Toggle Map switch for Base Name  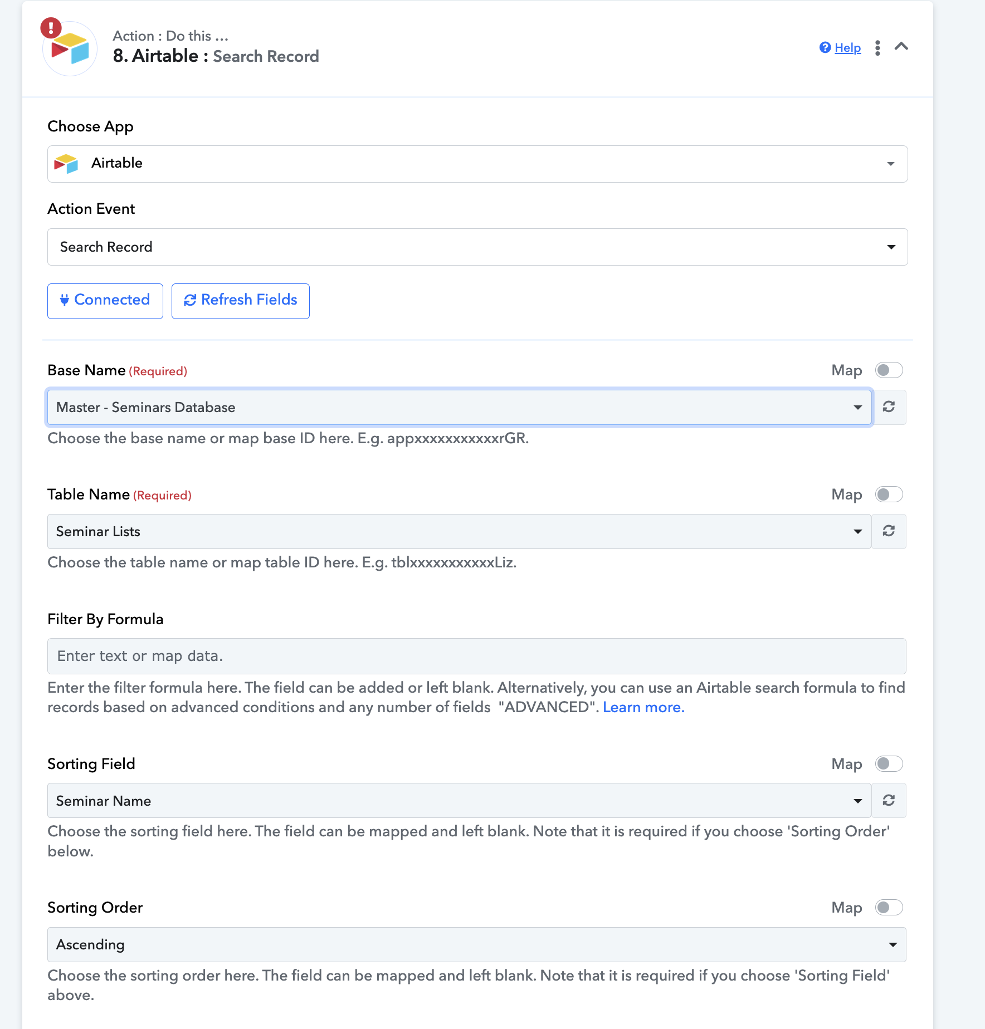(889, 370)
